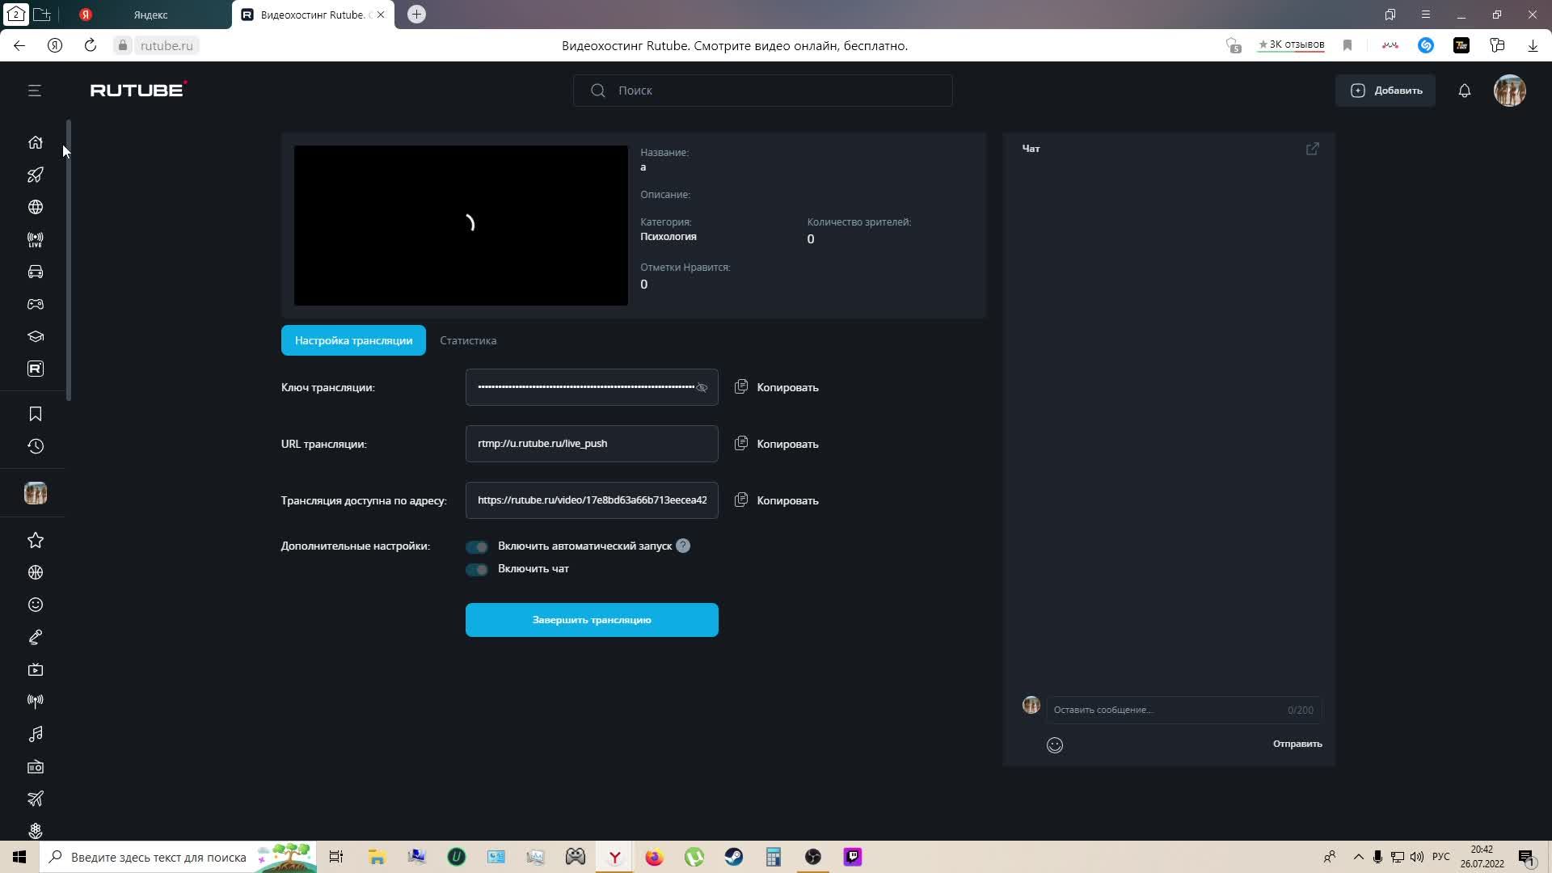The height and width of the screenshot is (873, 1552).
Task: Select the Настройка трансляции tab
Action: (x=353, y=340)
